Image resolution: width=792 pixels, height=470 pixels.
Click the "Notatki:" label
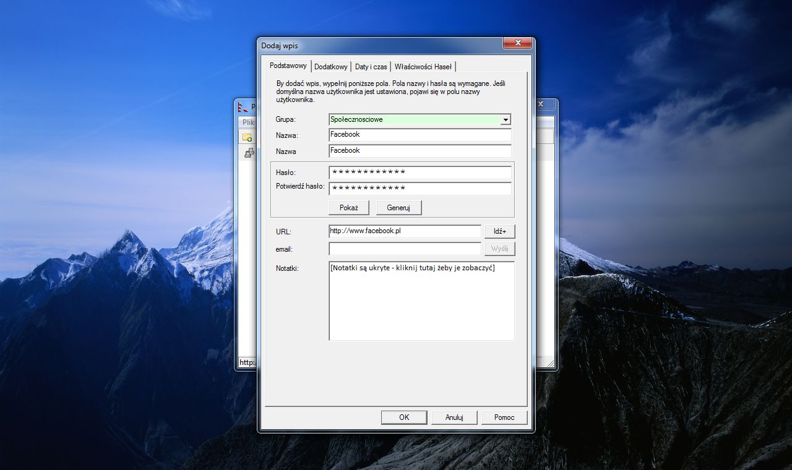(x=287, y=268)
